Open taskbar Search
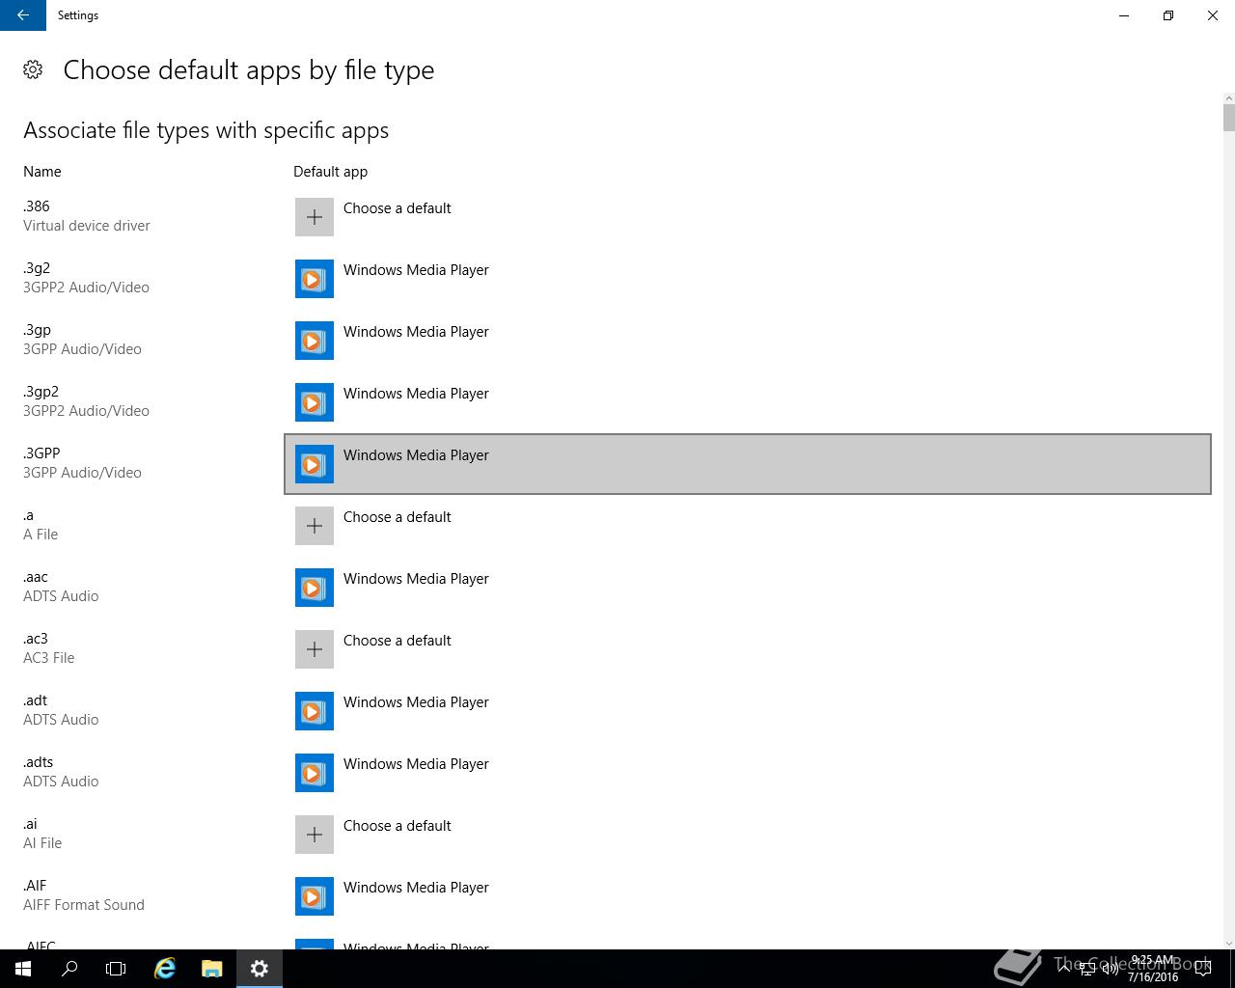The image size is (1235, 988). coord(69,969)
